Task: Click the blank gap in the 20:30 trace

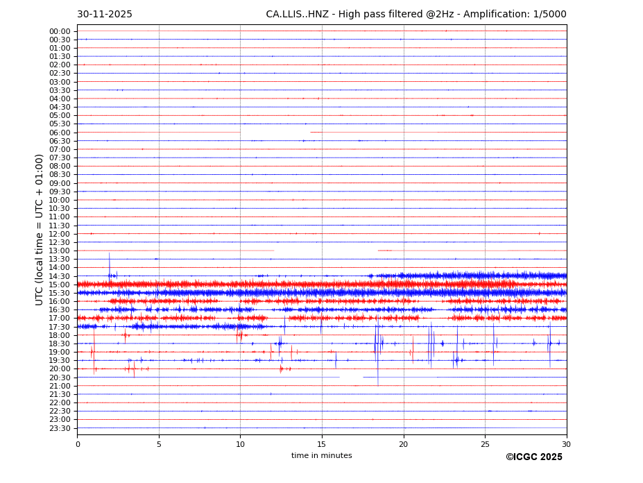Action: click(x=351, y=378)
